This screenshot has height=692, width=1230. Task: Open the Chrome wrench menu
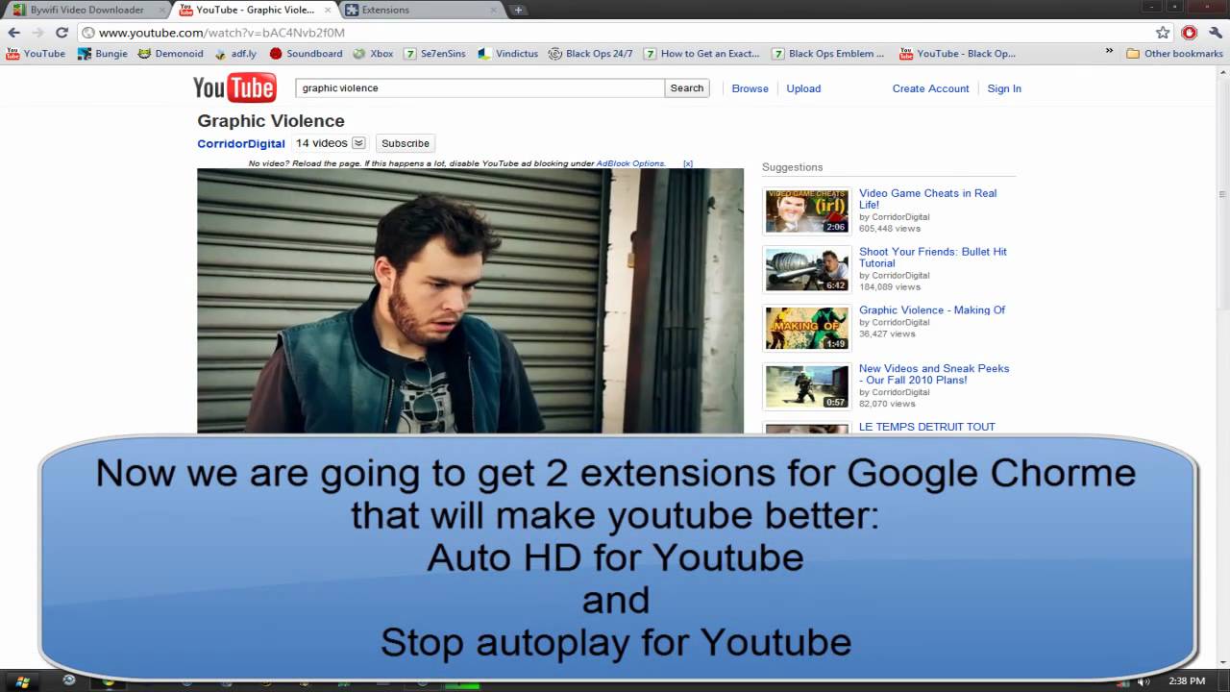point(1214,33)
